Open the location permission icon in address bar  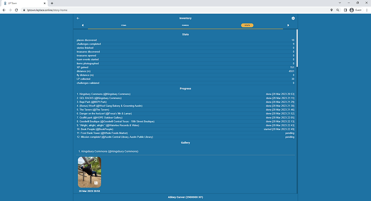point(331,10)
